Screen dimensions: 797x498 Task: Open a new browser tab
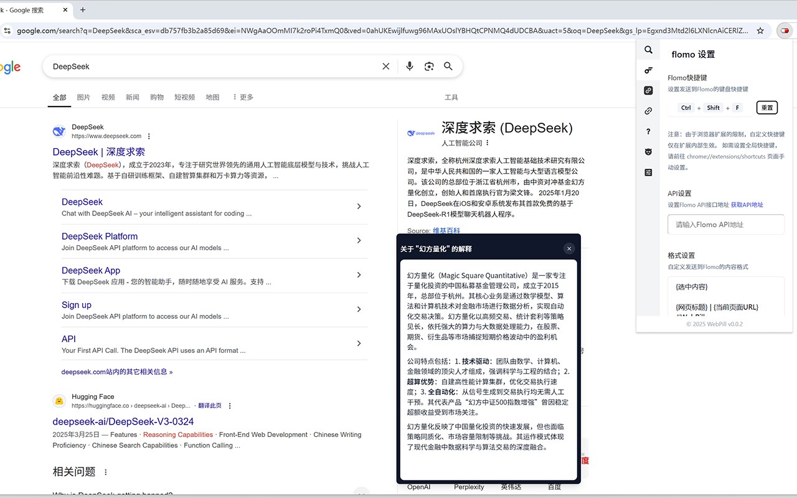(83, 10)
